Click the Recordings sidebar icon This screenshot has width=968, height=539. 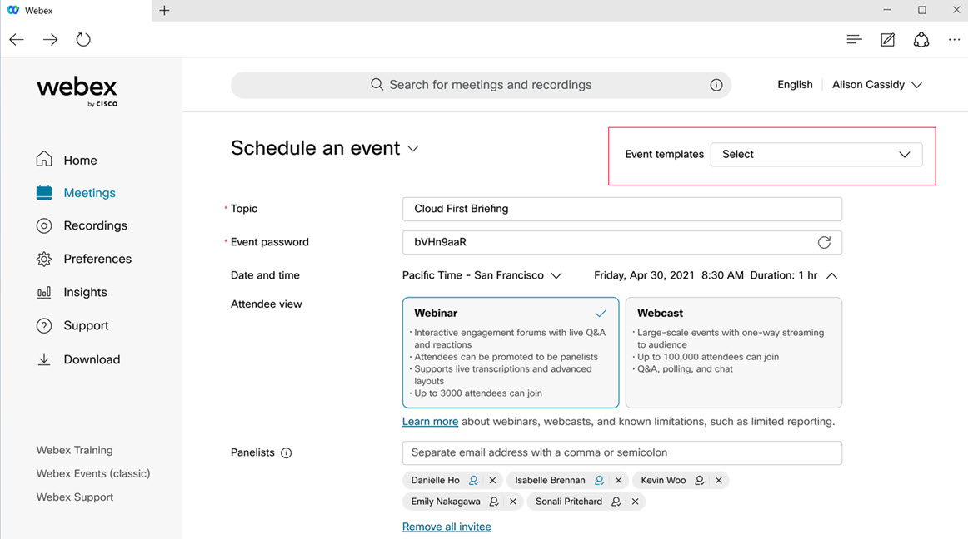(44, 225)
